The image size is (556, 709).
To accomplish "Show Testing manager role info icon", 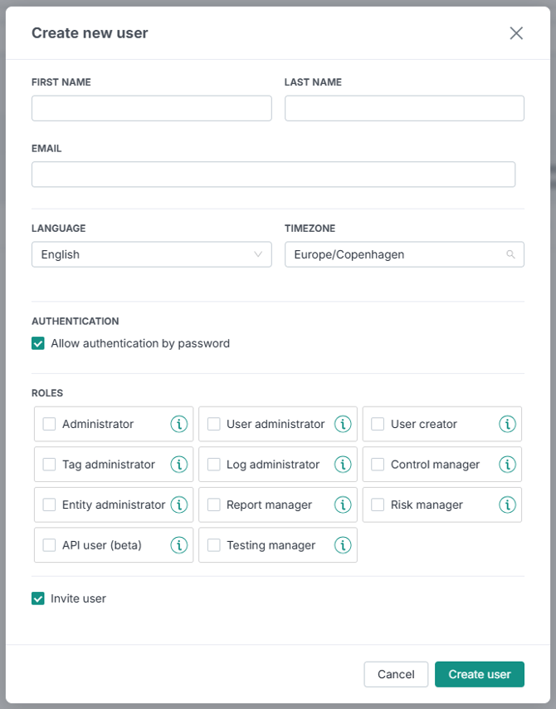I will click(x=343, y=545).
